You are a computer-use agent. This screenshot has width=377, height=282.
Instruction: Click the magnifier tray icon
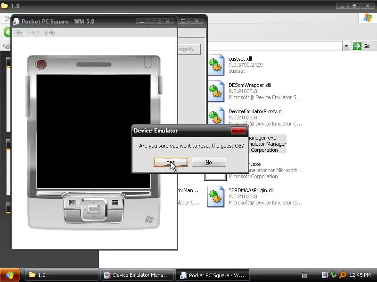click(343, 275)
